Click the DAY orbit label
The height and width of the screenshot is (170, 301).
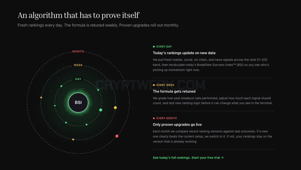[78, 79]
